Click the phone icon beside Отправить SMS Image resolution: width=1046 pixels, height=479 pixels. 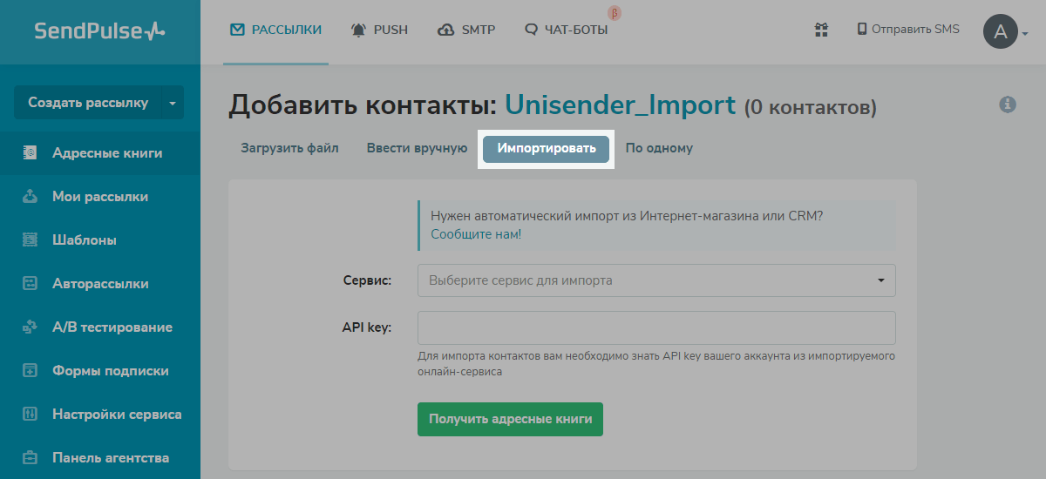coord(862,29)
